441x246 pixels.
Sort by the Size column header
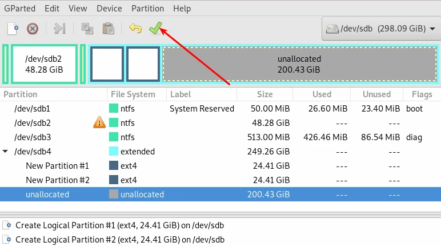pyautogui.click(x=264, y=94)
